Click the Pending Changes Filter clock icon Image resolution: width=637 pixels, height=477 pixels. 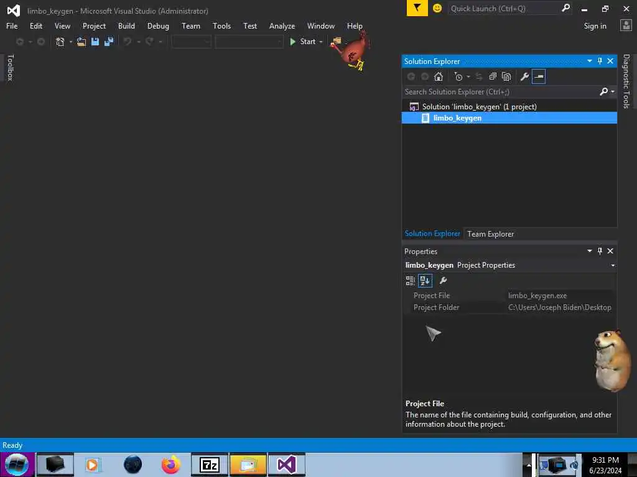[458, 76]
